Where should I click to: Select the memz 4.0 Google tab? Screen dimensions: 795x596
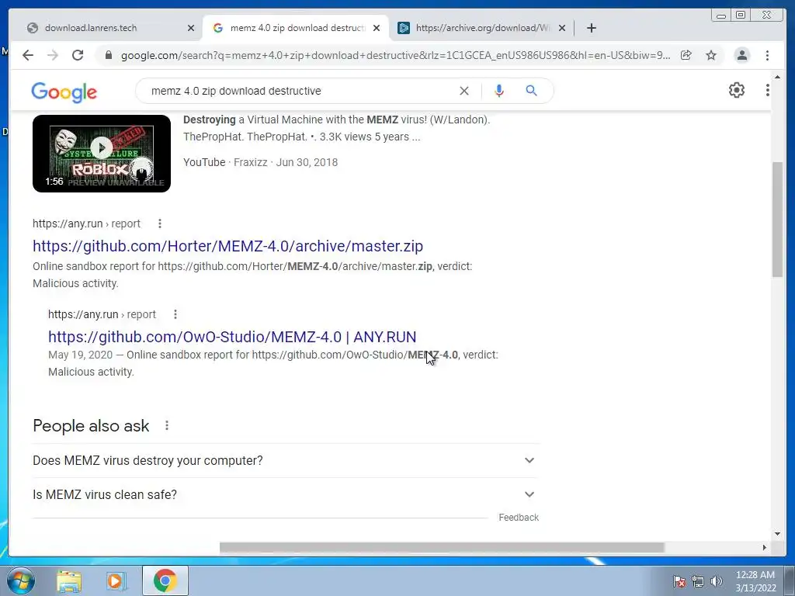pos(296,28)
